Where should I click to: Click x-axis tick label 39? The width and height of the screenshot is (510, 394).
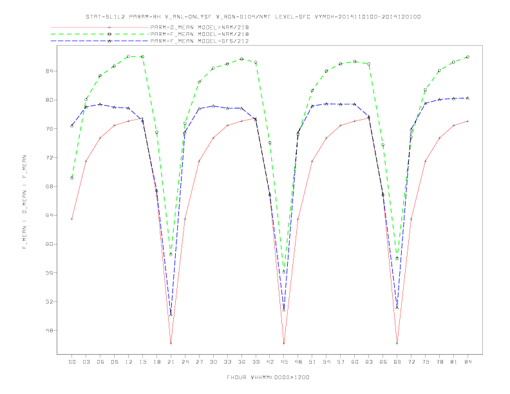256,362
